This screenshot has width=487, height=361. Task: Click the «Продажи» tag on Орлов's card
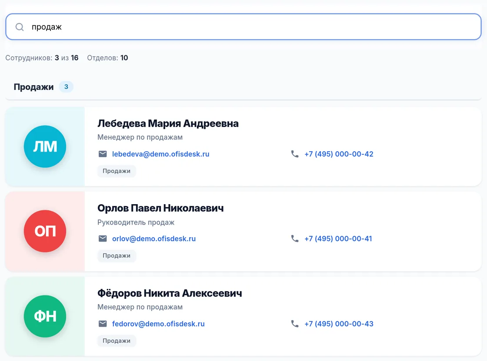[x=117, y=256]
